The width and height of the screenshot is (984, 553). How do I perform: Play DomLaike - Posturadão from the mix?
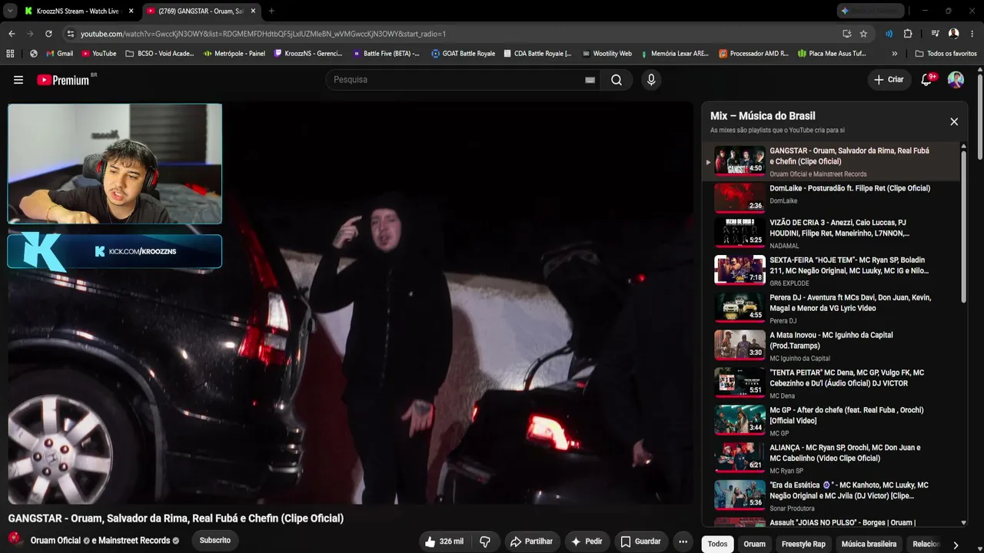point(832,197)
